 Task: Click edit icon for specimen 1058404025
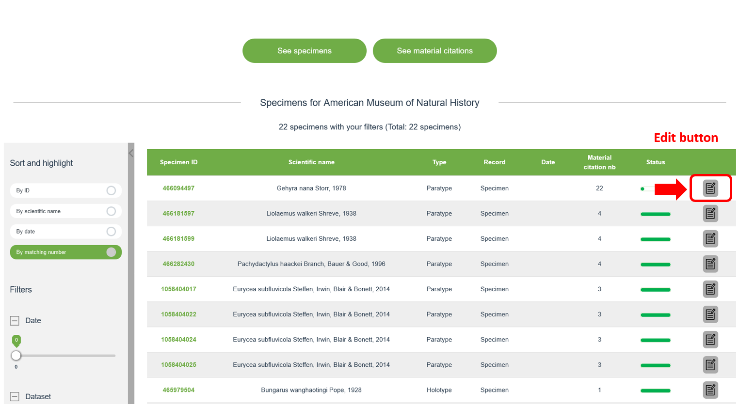point(710,364)
